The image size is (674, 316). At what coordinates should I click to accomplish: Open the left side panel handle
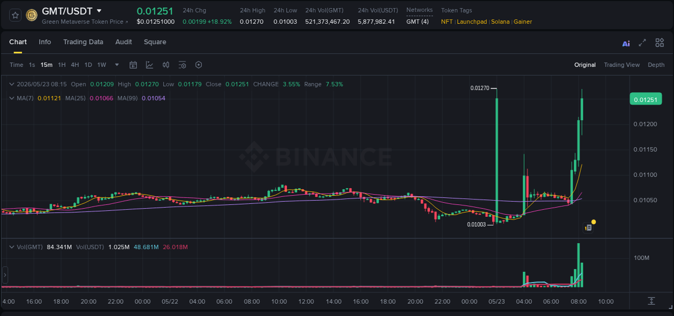pos(5,274)
